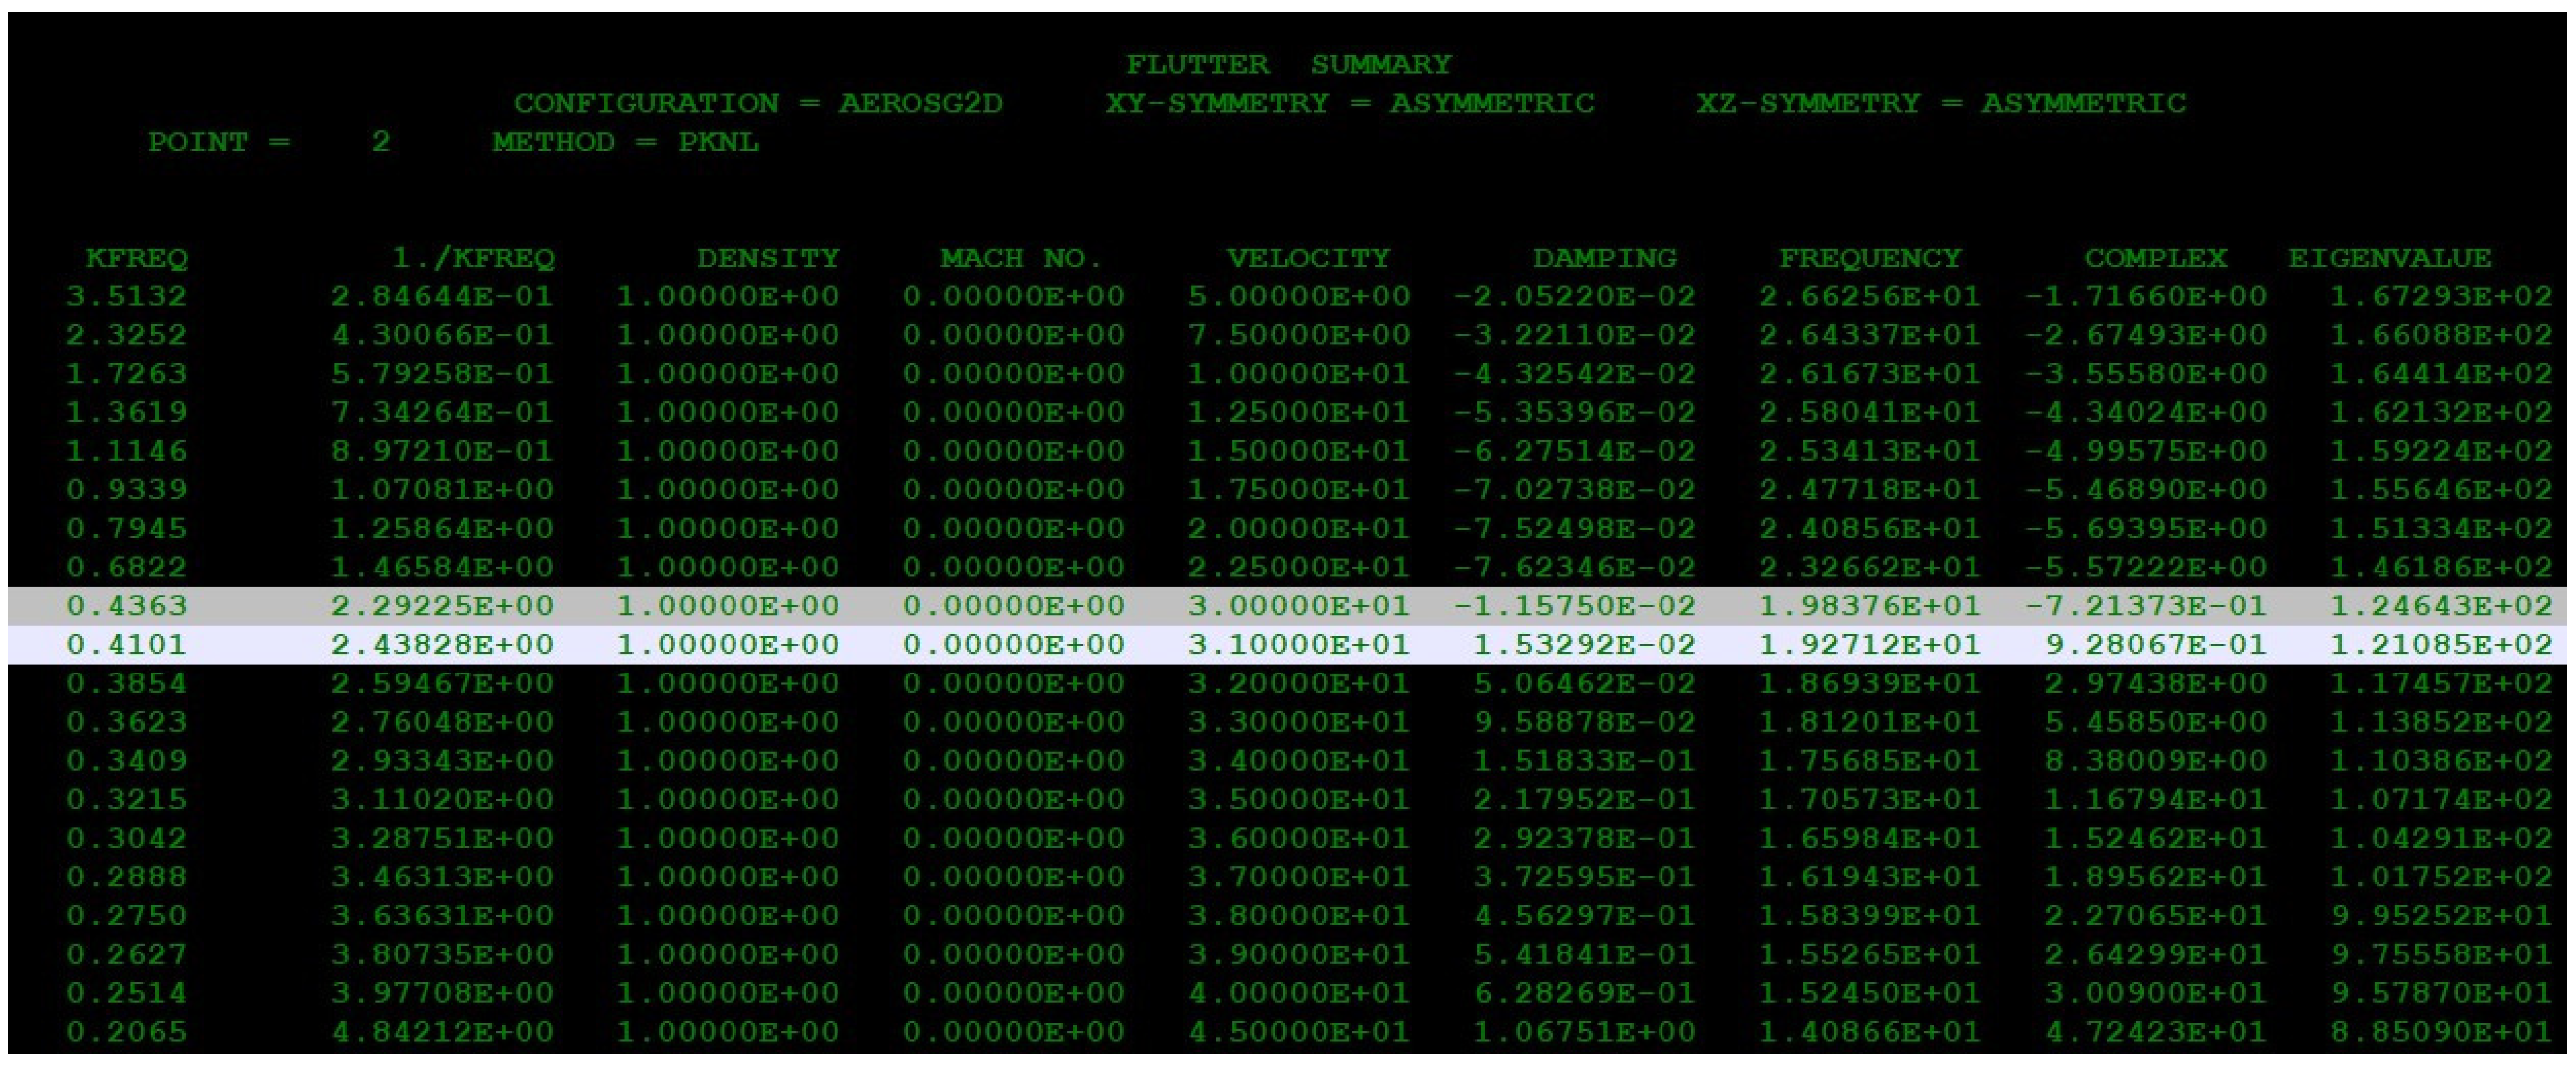Click the last row KFREQ value 0.2065

coord(126,1032)
